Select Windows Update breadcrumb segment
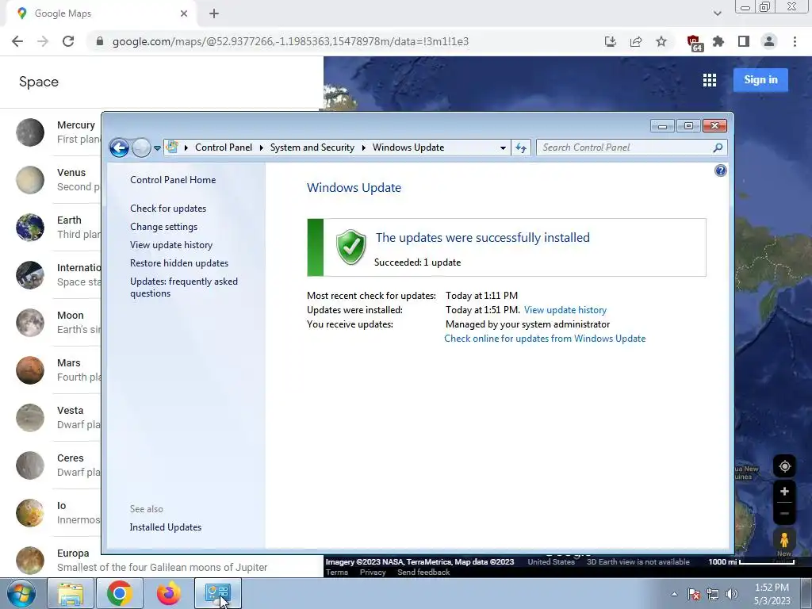This screenshot has width=812, height=609. click(x=408, y=147)
